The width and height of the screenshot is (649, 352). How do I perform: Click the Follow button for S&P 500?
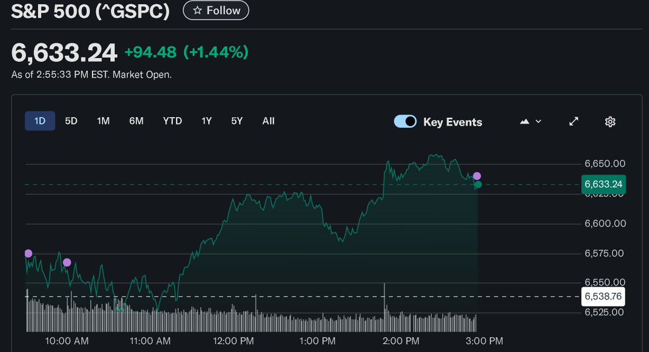(215, 10)
